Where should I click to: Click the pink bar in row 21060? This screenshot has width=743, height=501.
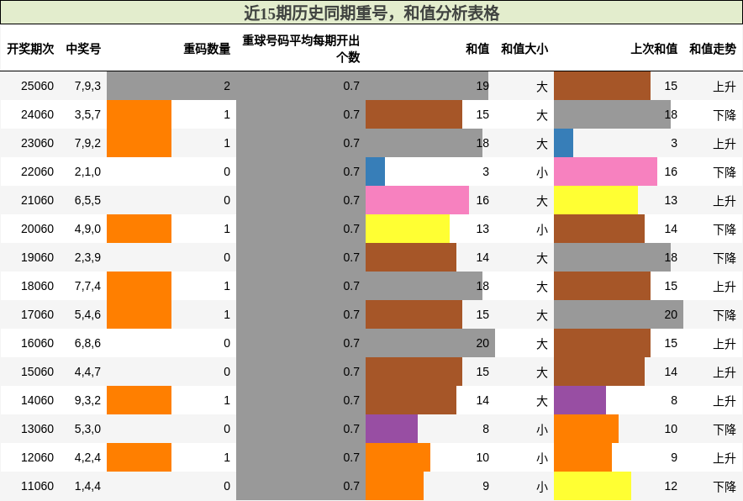416,200
